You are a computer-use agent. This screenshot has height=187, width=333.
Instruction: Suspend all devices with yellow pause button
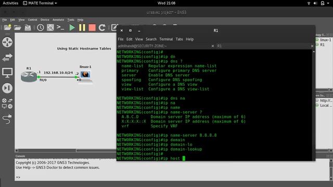pos(82,28)
